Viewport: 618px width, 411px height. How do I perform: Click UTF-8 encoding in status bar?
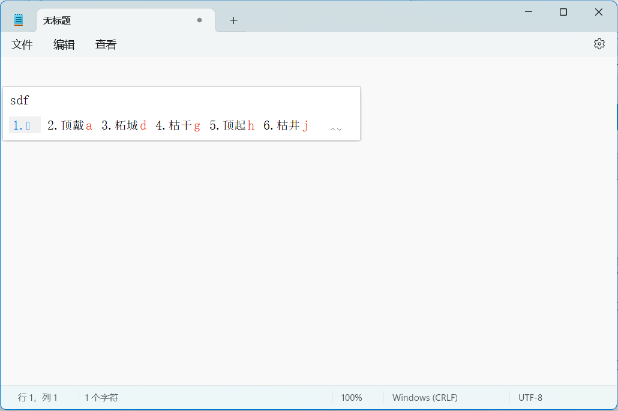pyautogui.click(x=530, y=397)
